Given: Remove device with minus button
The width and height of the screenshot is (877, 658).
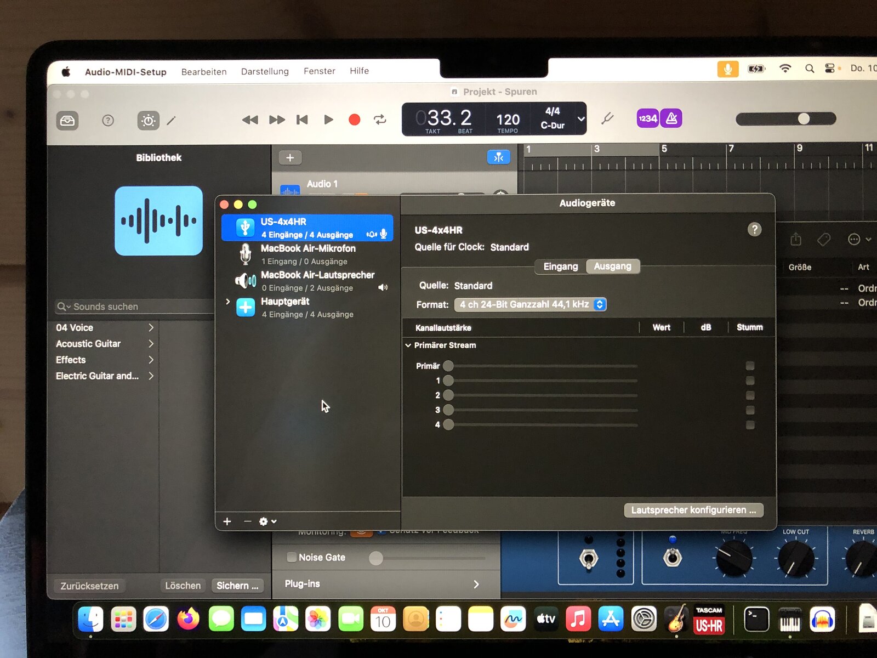Looking at the screenshot, I should 247,521.
